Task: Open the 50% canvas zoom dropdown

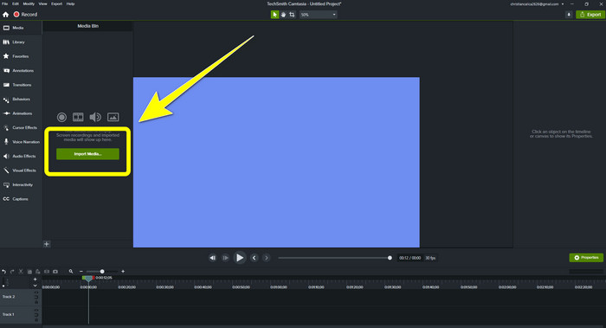Action: 318,15
